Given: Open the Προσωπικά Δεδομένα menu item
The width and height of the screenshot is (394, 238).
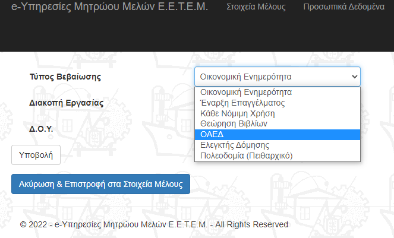Looking at the screenshot, I should (x=343, y=7).
